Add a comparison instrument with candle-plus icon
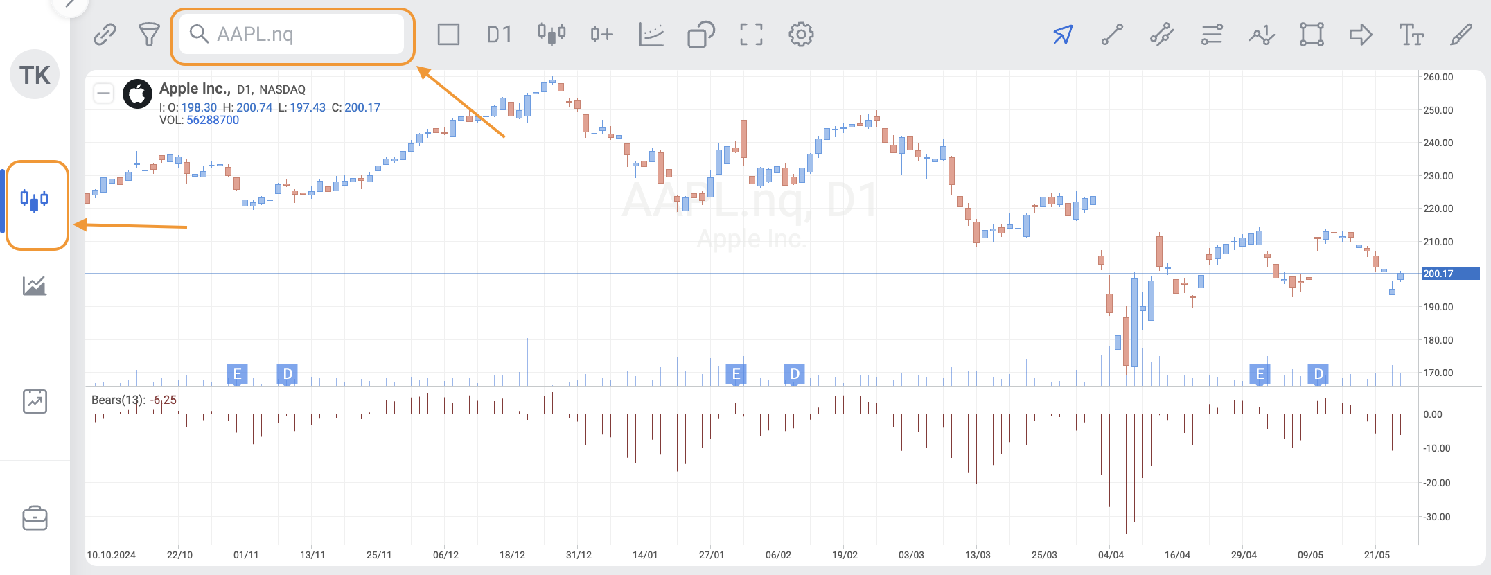This screenshot has width=1491, height=575. coord(601,34)
